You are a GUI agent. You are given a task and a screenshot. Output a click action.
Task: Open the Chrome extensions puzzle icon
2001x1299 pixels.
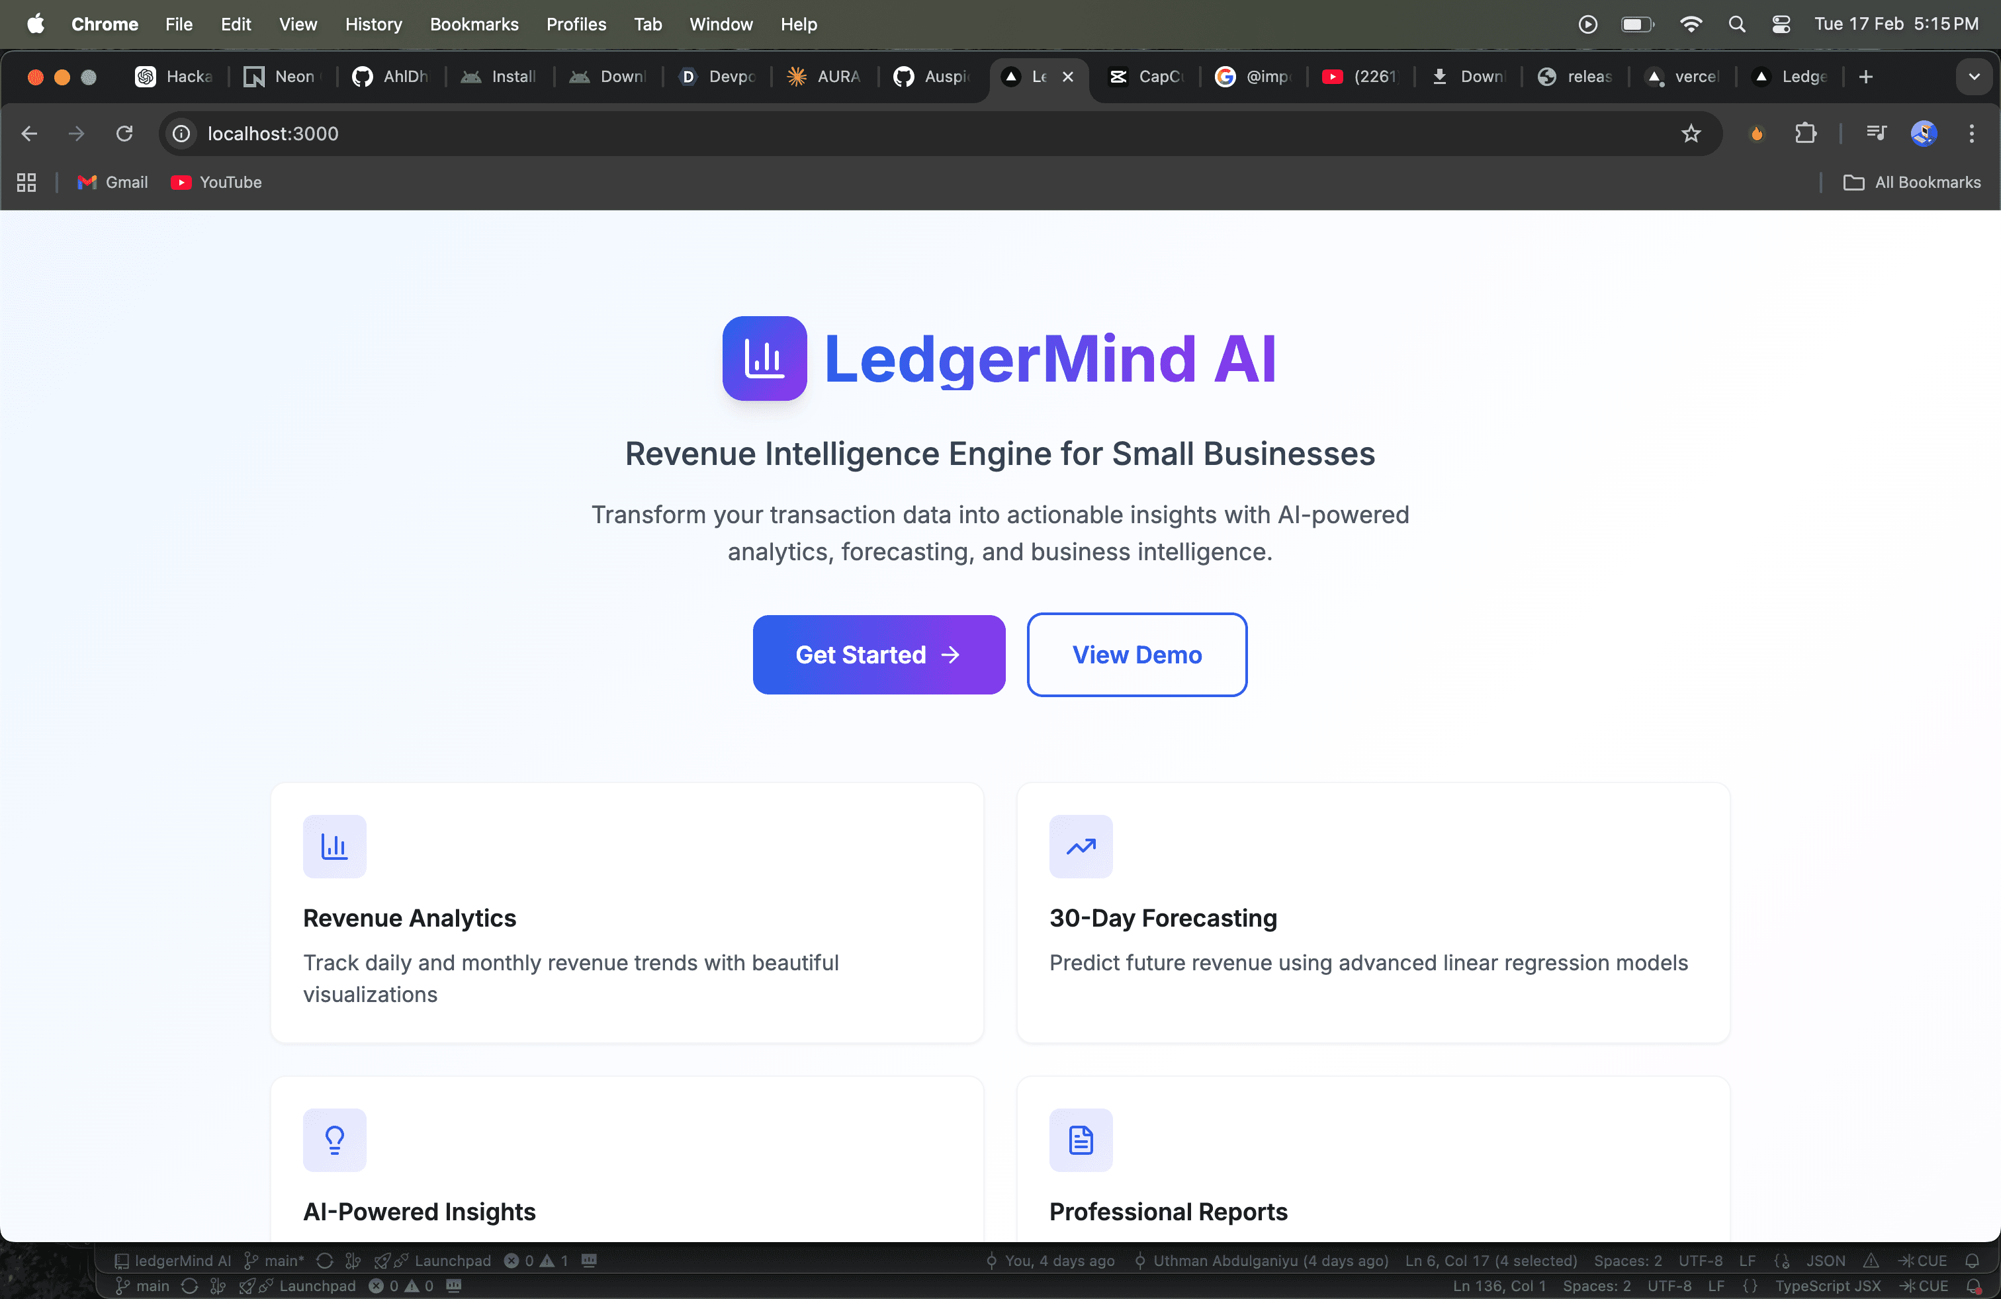point(1806,133)
